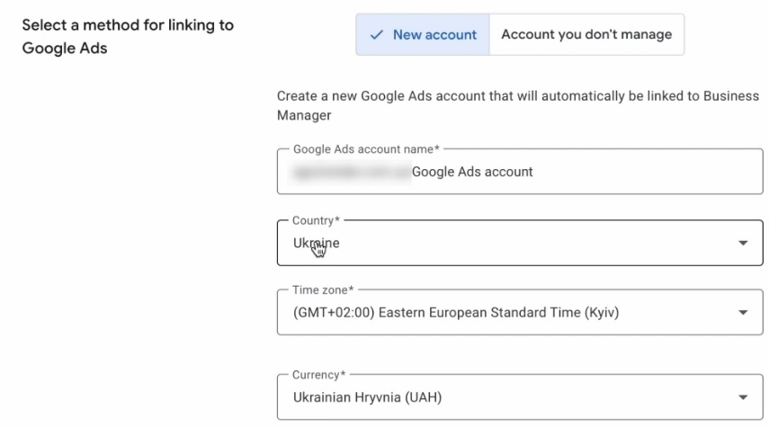Image resolution: width=769 pixels, height=427 pixels.
Task: Click the 'Select a method for linking' heading
Action: click(x=128, y=25)
